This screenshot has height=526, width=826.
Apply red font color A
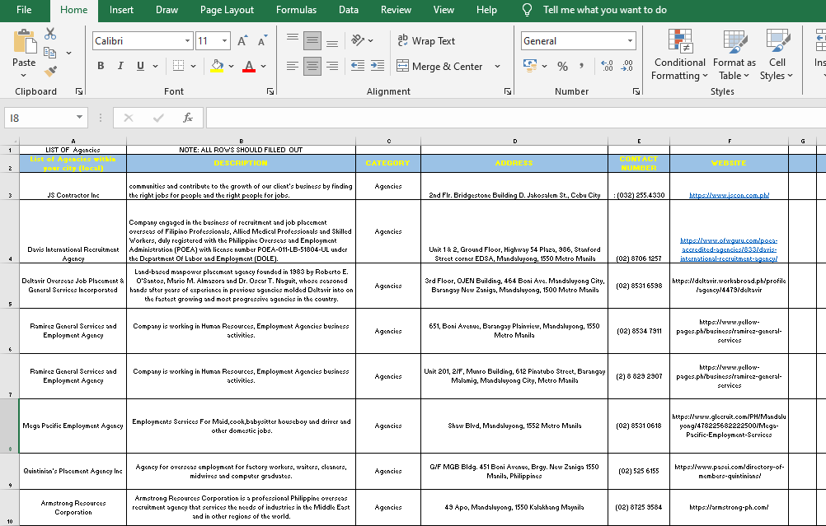click(249, 66)
